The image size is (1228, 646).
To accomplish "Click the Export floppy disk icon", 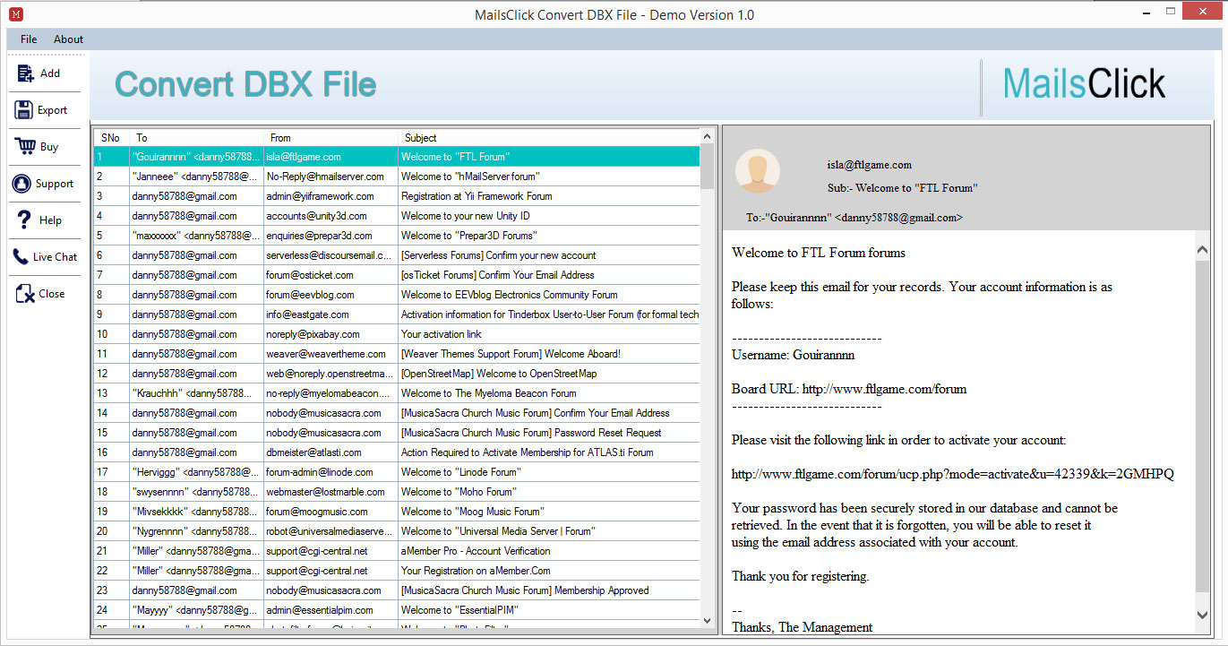I will 23,110.
